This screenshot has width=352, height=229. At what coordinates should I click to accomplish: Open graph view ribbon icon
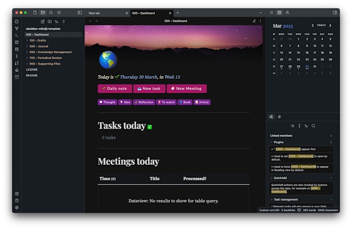point(17,28)
